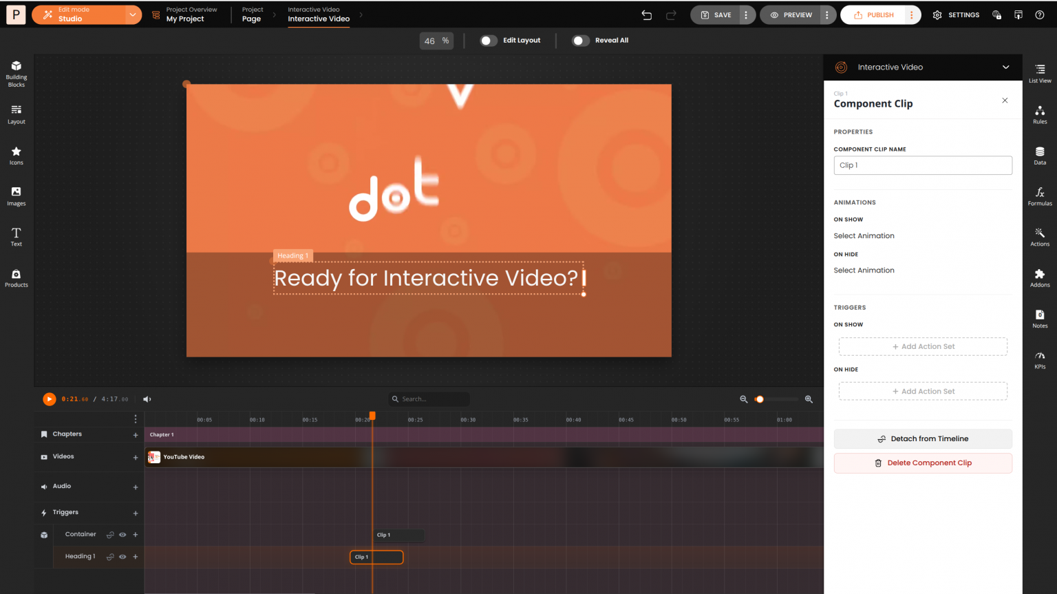Screen dimensions: 1057x594
Task: Click the SAVE button
Action: coord(716,14)
